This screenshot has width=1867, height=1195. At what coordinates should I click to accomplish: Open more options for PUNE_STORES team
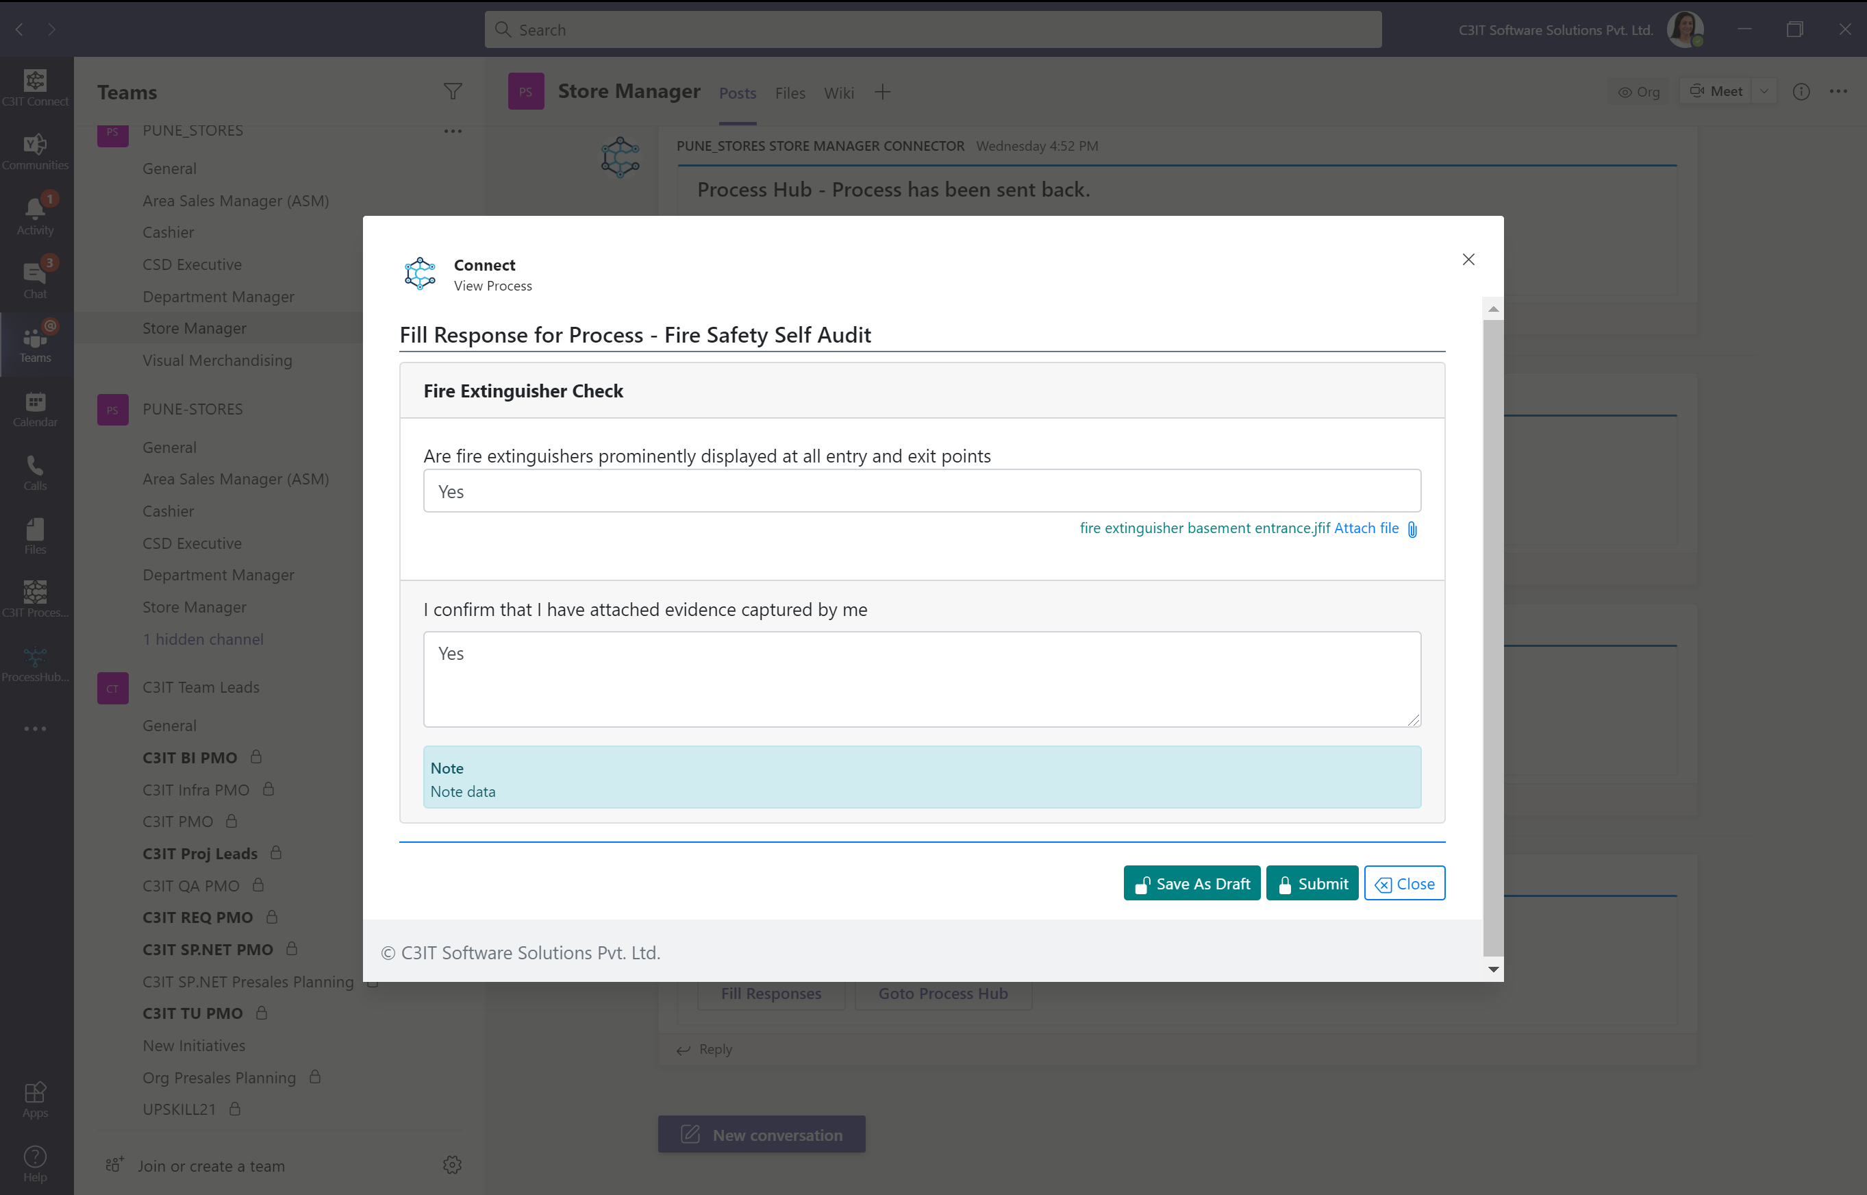[453, 131]
